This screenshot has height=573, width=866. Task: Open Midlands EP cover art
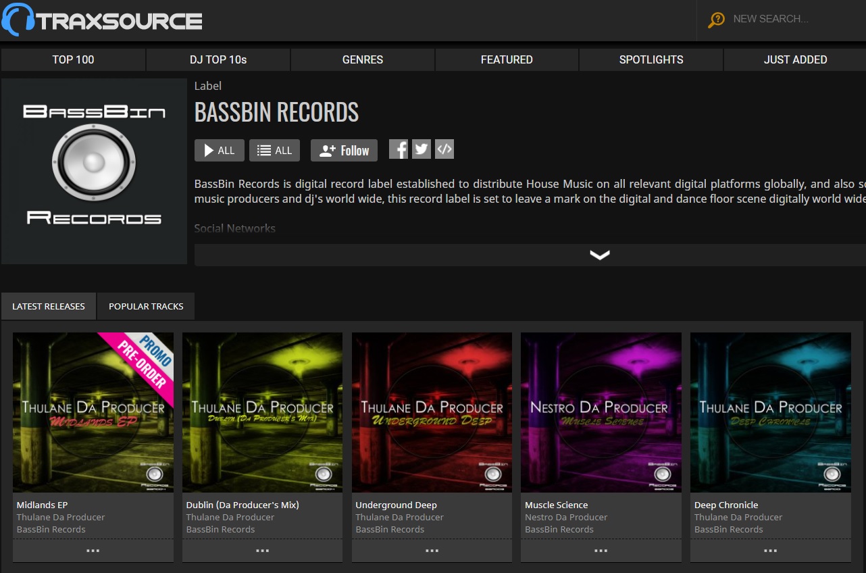click(x=93, y=412)
